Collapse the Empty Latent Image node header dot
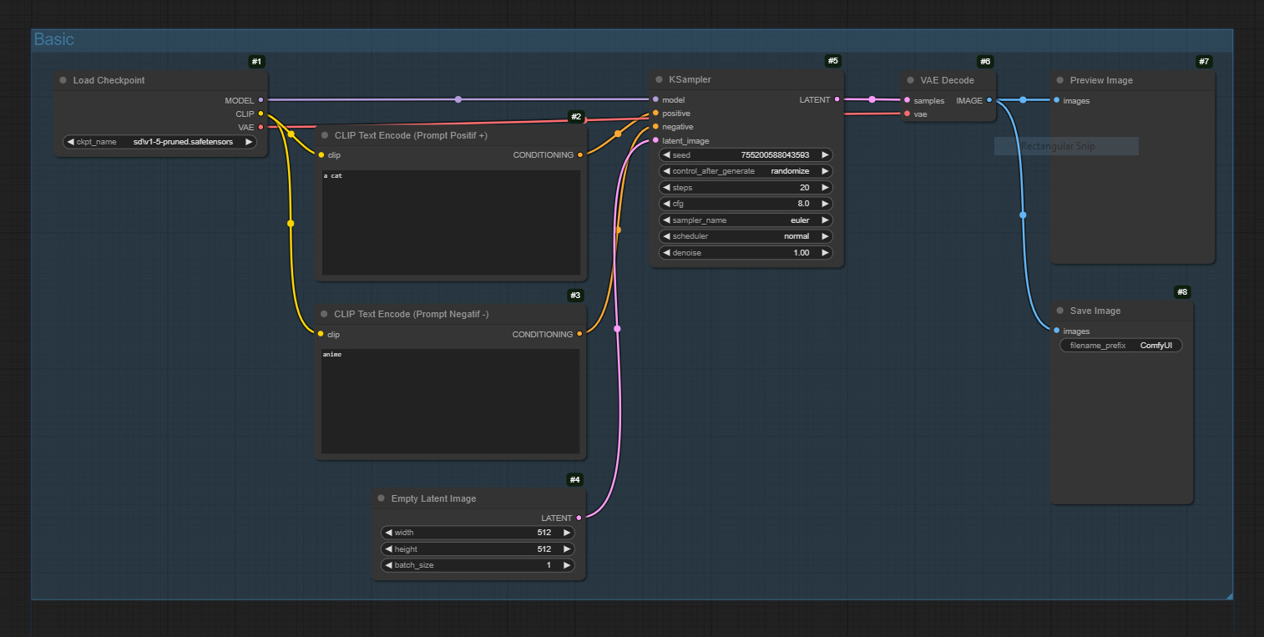1264x637 pixels. 382,498
